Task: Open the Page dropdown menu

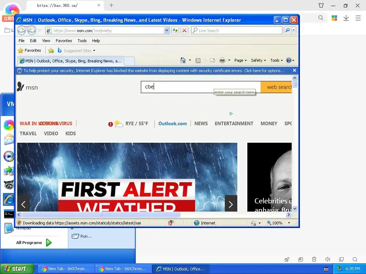Action: pos(241,60)
